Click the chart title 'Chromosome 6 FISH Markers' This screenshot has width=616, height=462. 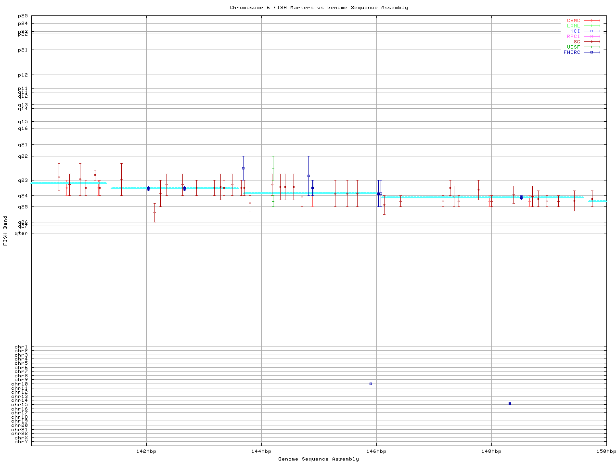pos(319,8)
